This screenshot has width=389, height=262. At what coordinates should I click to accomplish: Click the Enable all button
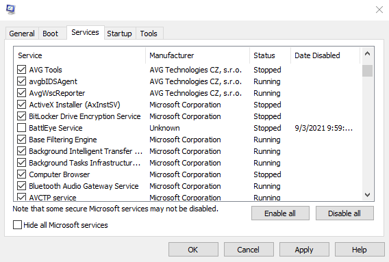click(280, 213)
